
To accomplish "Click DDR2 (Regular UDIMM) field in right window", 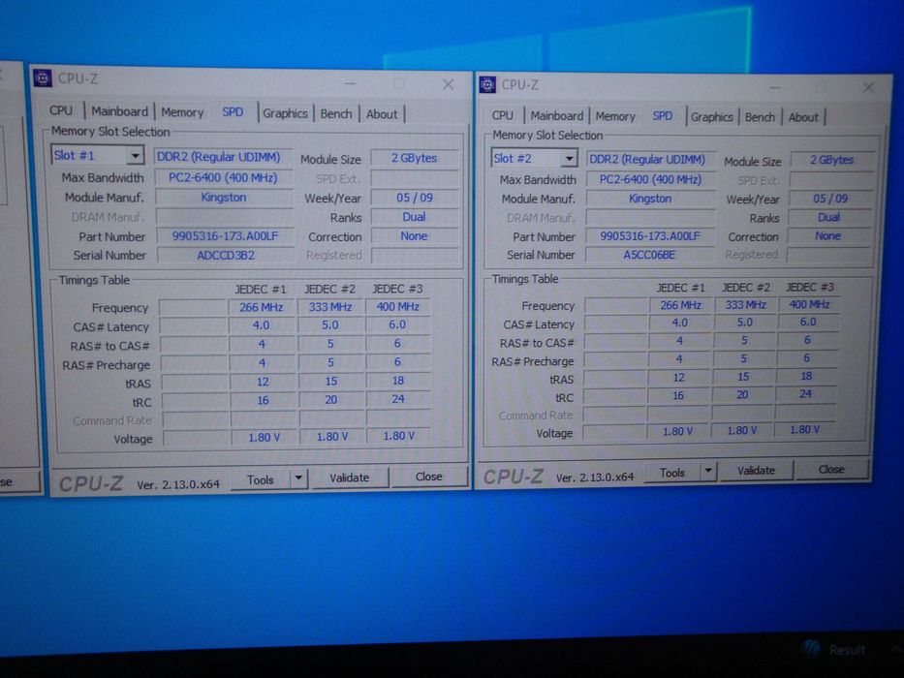I will [650, 160].
